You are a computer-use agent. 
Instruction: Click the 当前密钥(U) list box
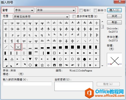pyautogui.click(x=74, y=86)
